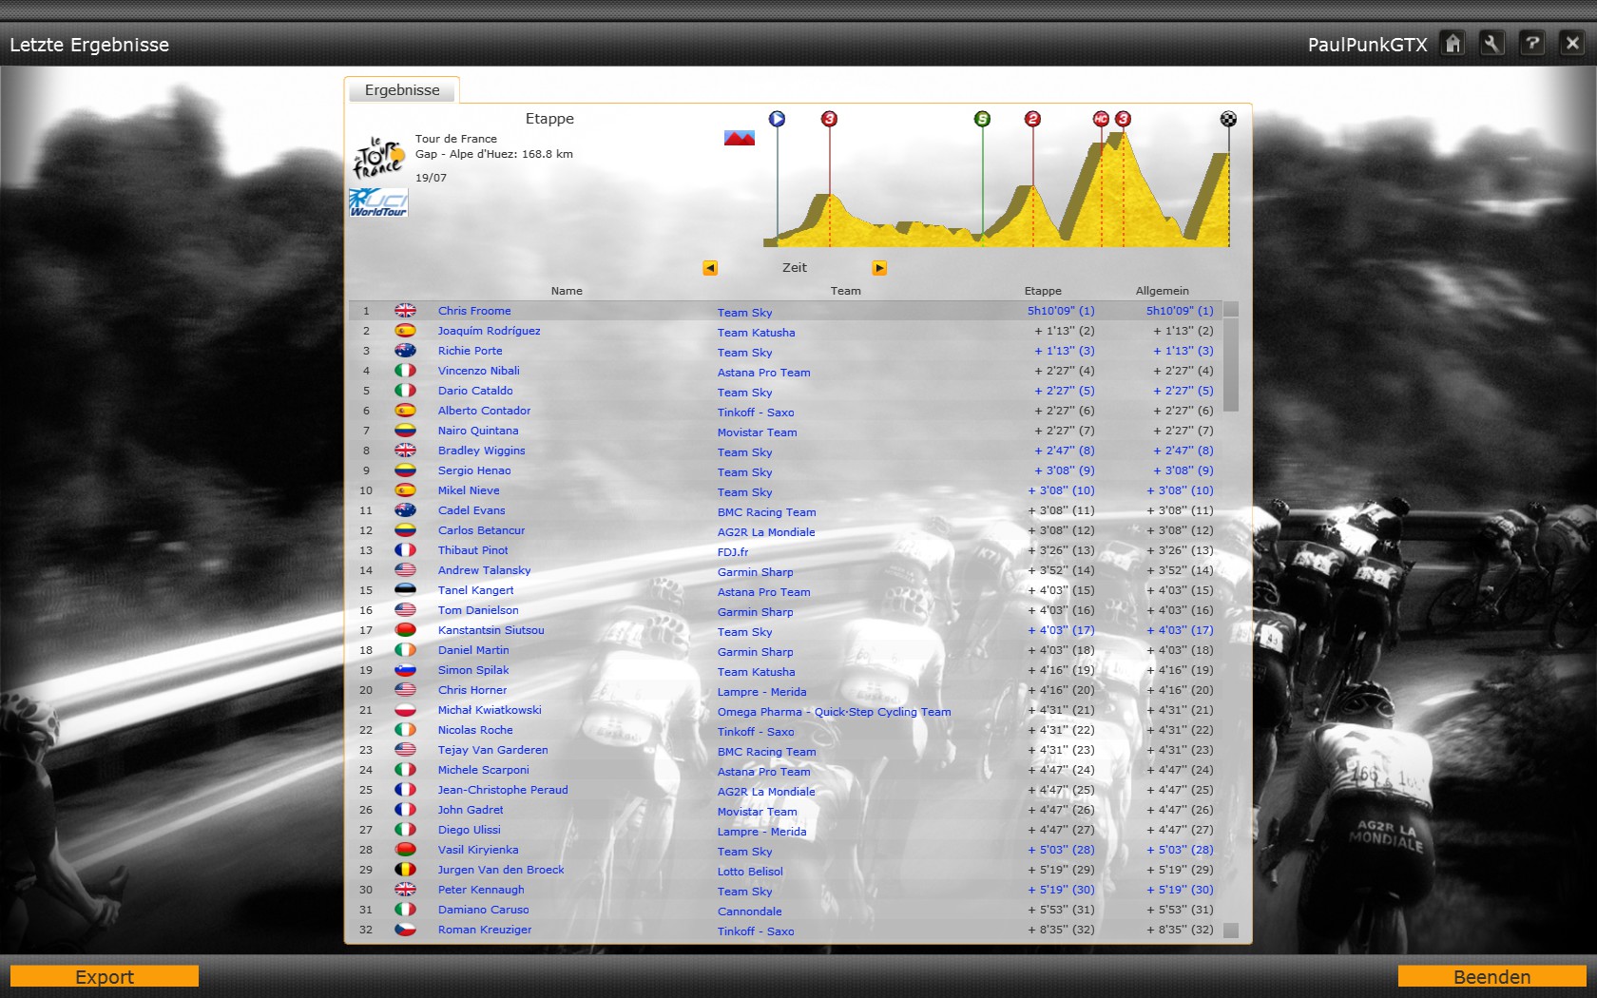Open rider Chris Froome's profile link
The image size is (1597, 998).
(x=474, y=311)
